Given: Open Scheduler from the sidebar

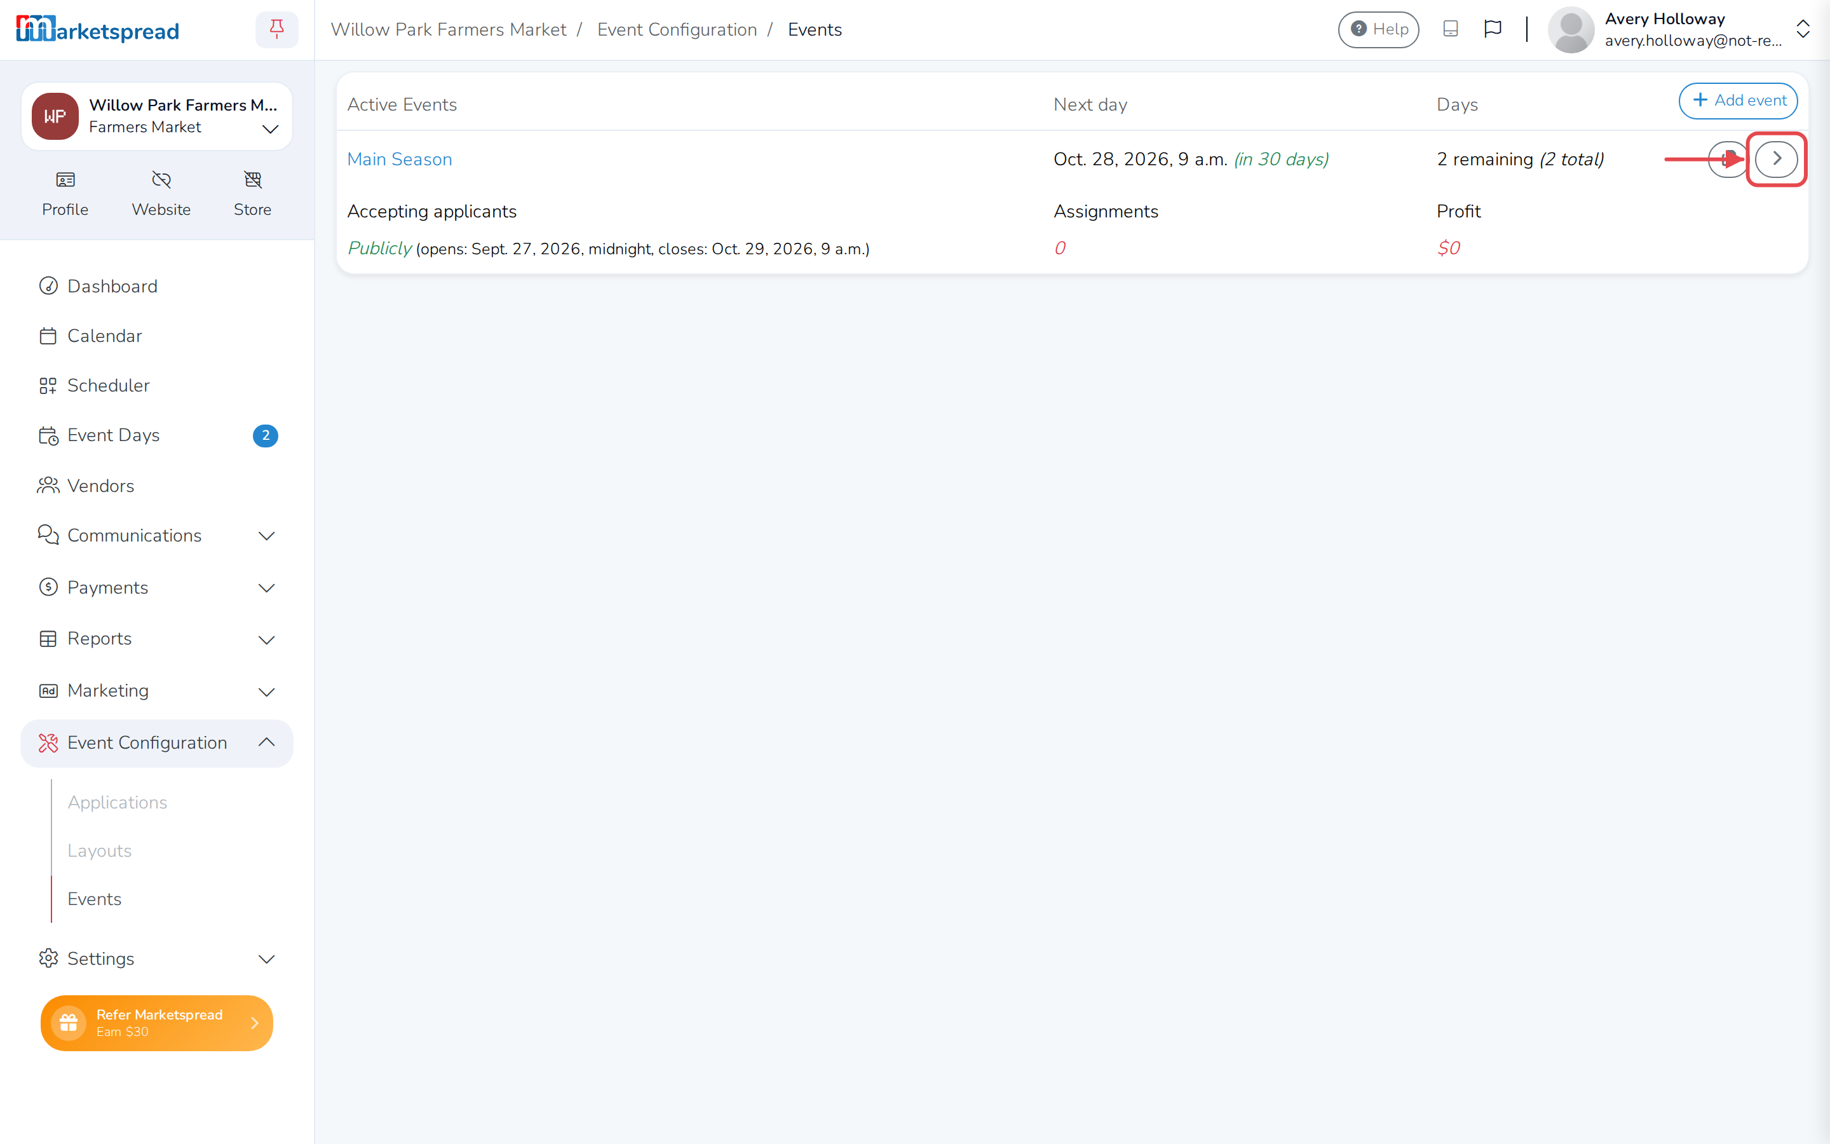Looking at the screenshot, I should coord(156,385).
